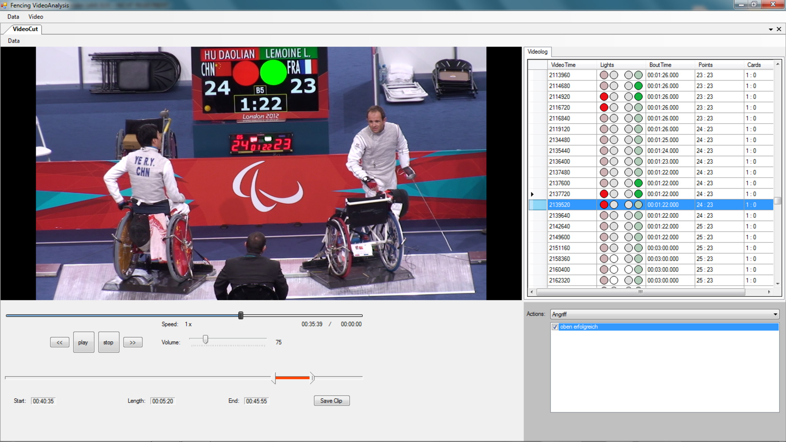786x442 pixels.
Task: Click current row arrow indicator at 2137720
Action: pos(532,194)
